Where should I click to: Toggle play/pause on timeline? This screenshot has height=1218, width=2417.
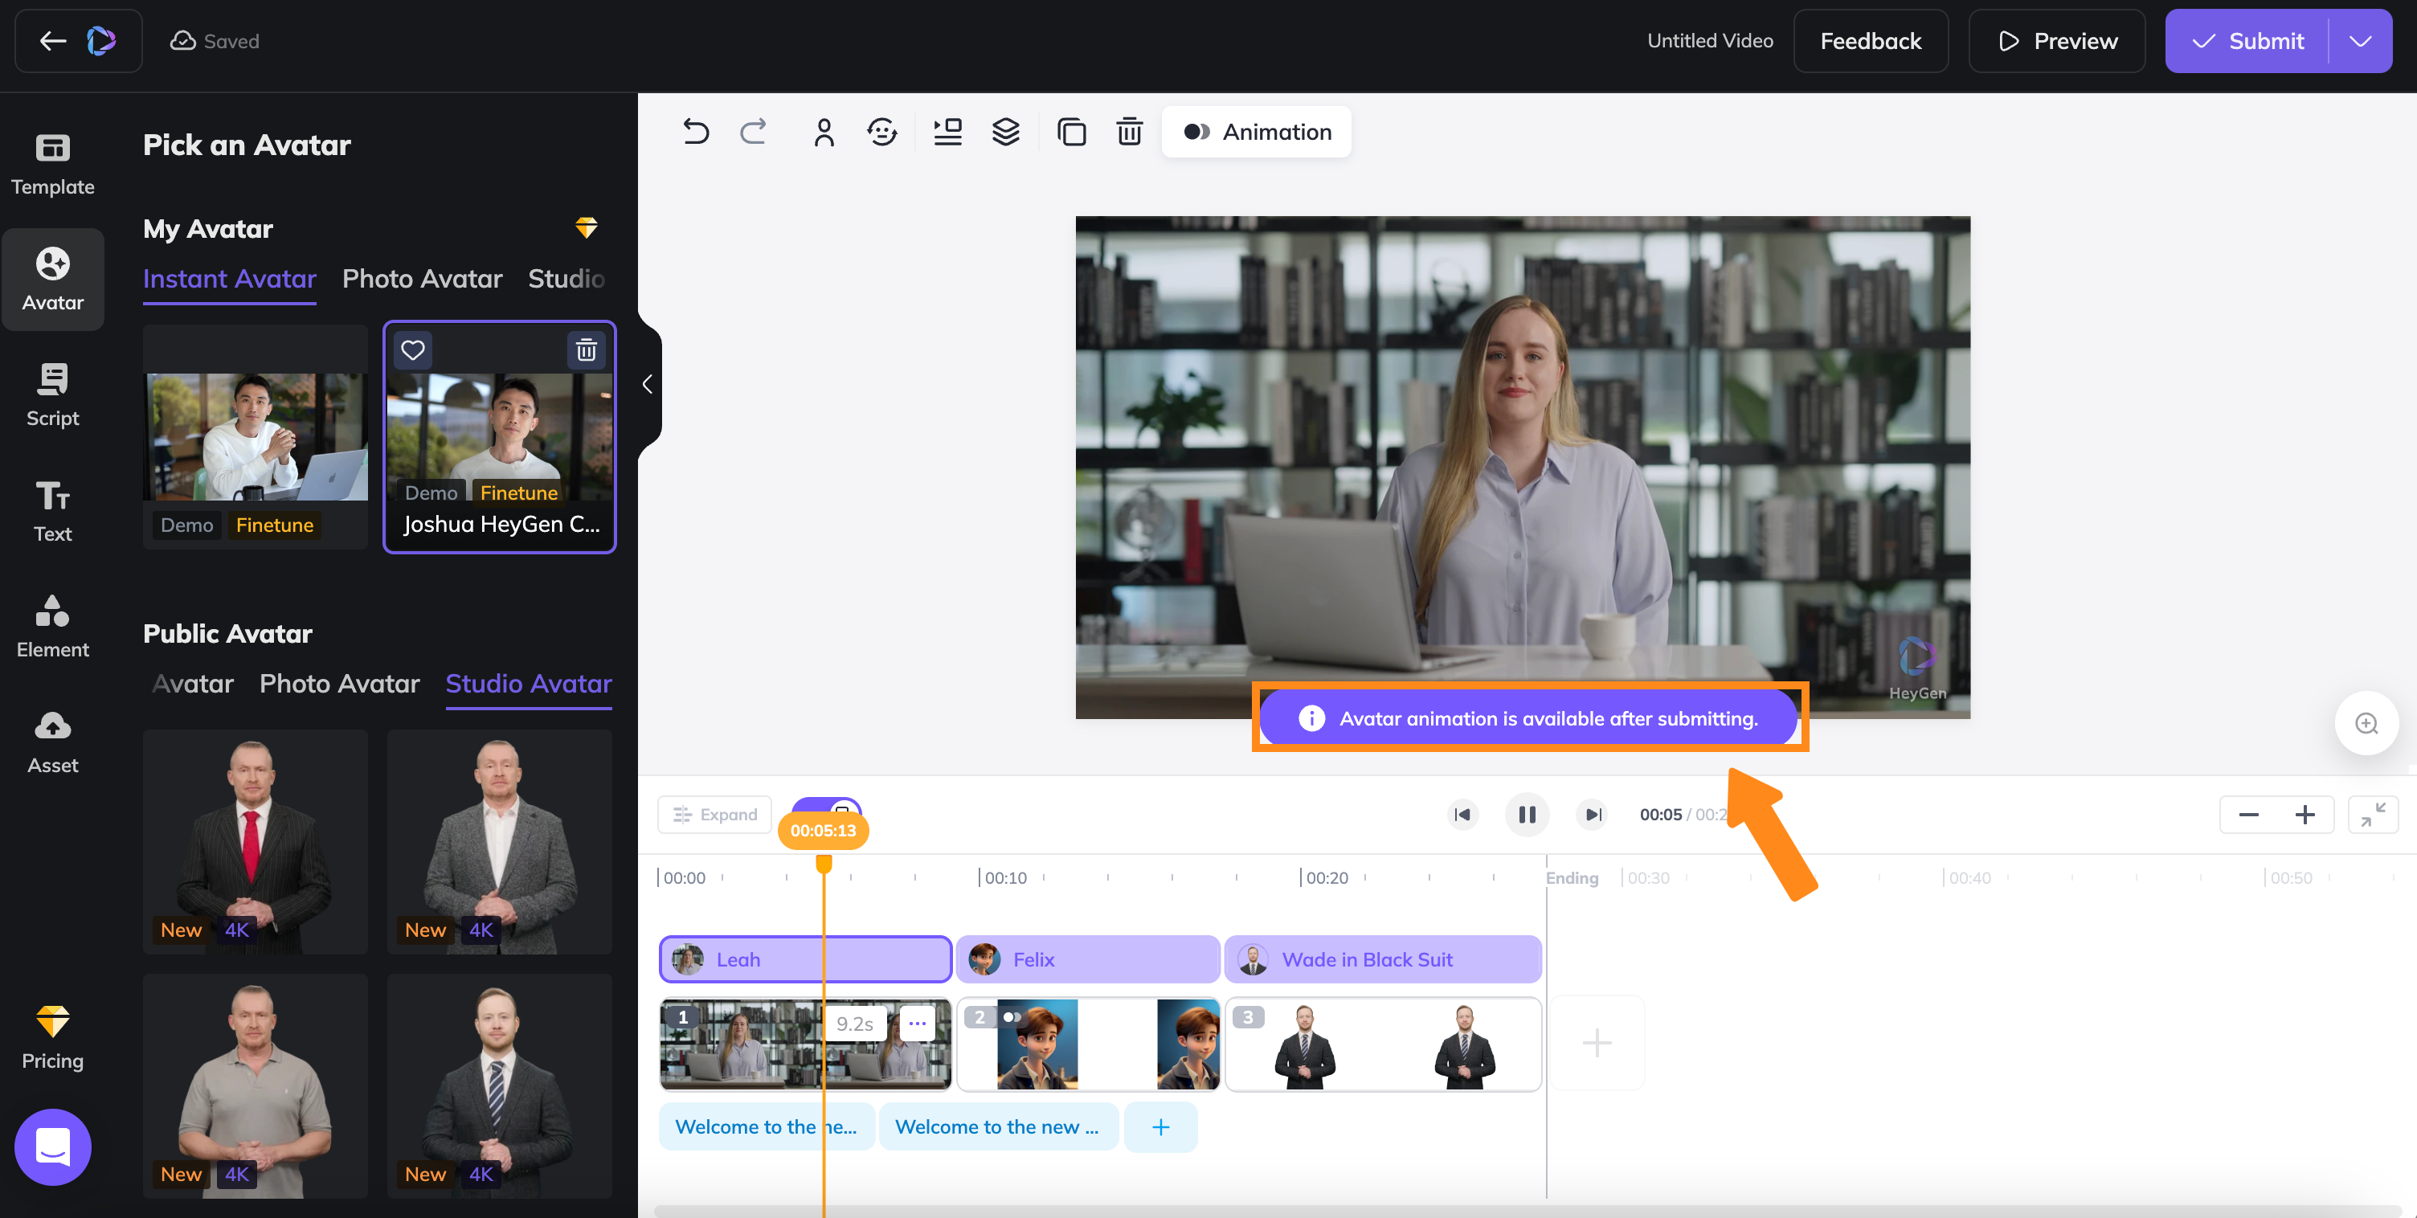pyautogui.click(x=1527, y=814)
